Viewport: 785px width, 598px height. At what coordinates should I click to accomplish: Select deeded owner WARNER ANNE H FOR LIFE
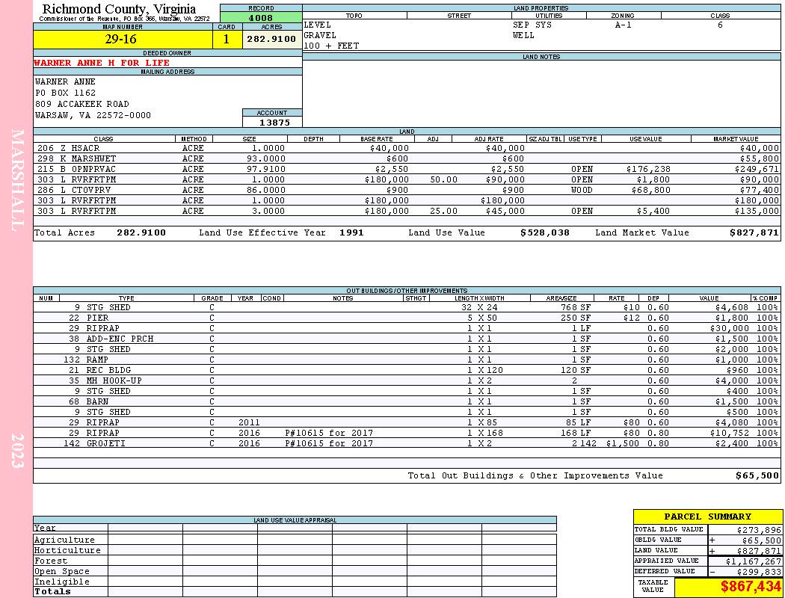(102, 63)
